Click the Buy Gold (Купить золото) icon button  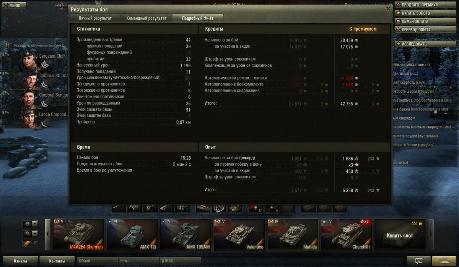coord(398,13)
